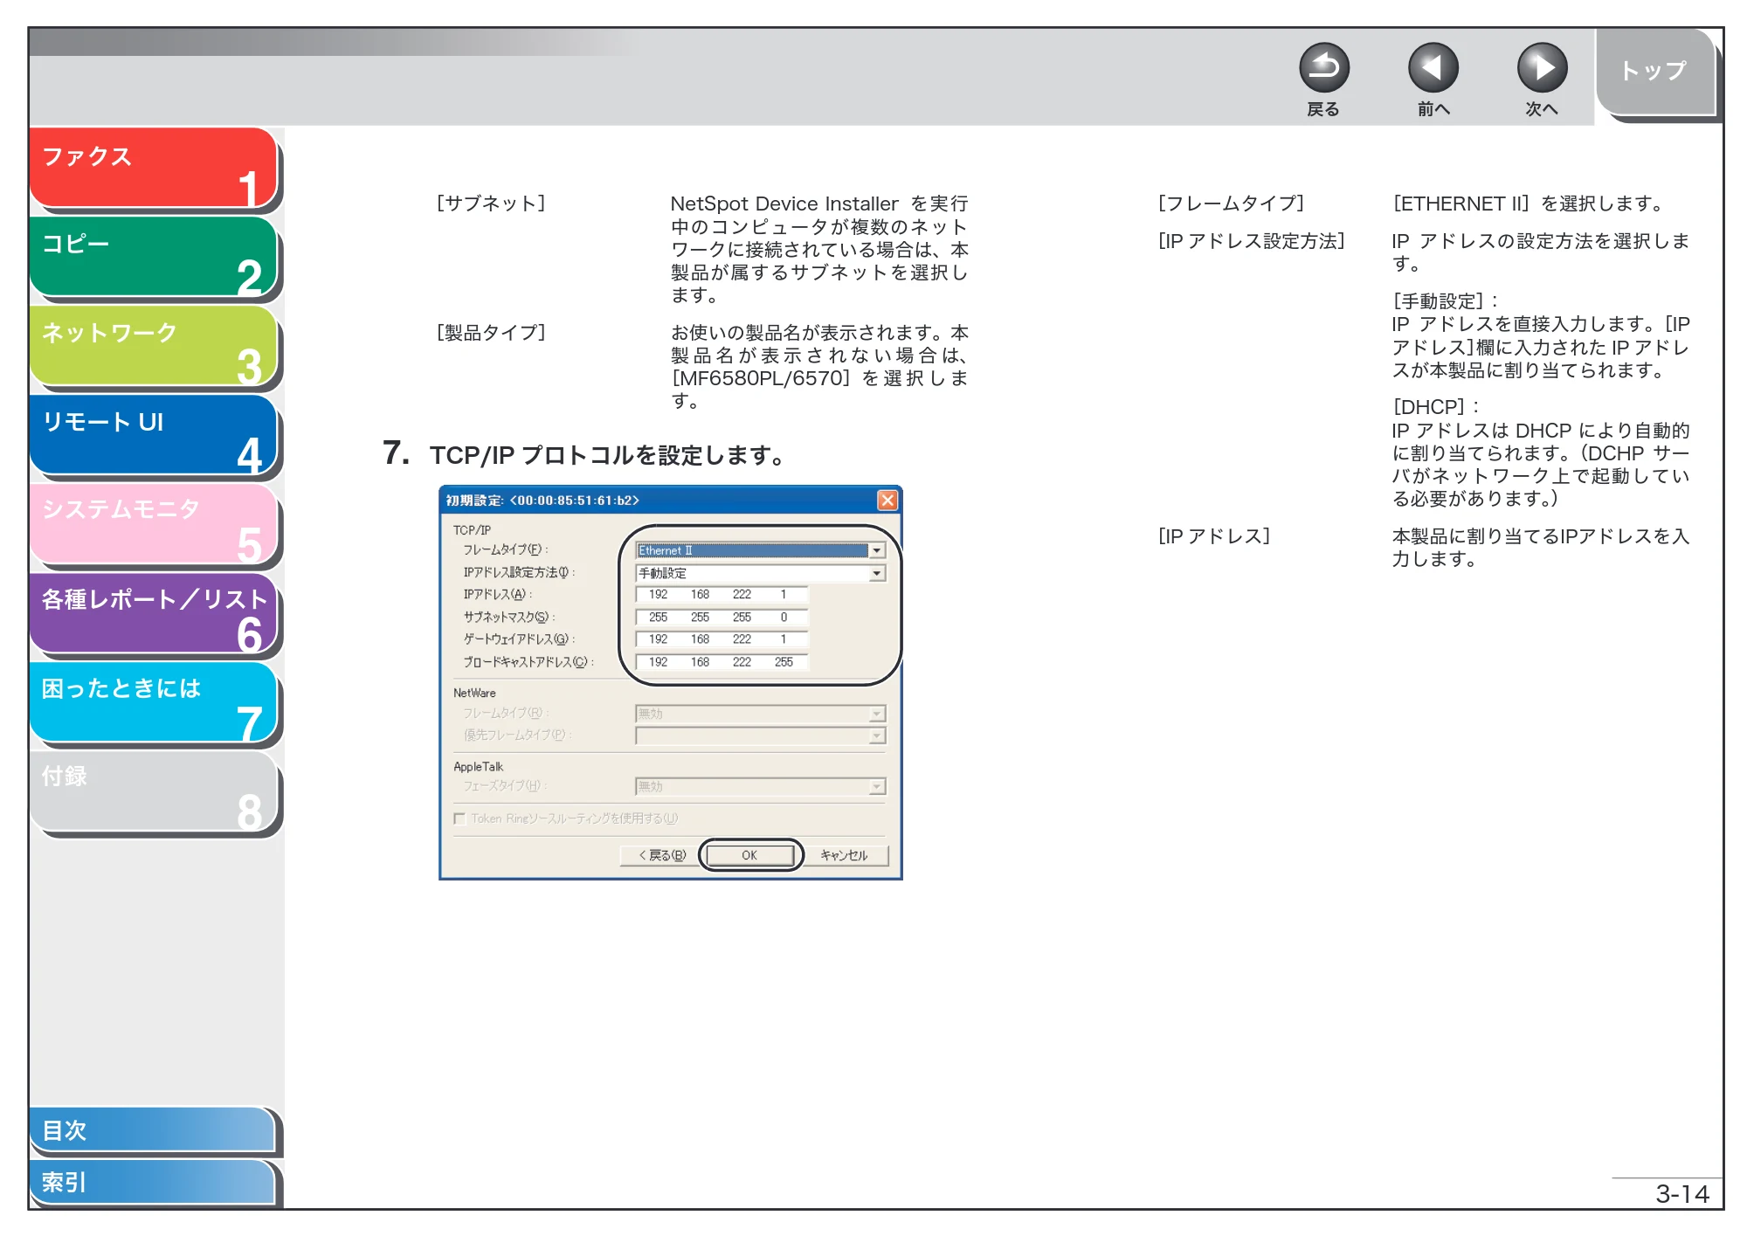Click the サブネットマスク field 255 255 255 0
The height and width of the screenshot is (1236, 1747).
722,618
